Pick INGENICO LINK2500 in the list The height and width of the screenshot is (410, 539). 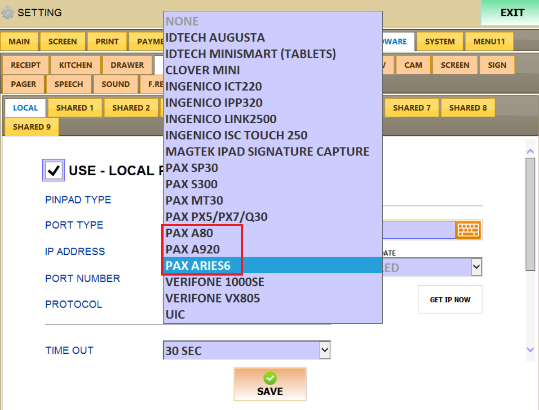pos(273,119)
